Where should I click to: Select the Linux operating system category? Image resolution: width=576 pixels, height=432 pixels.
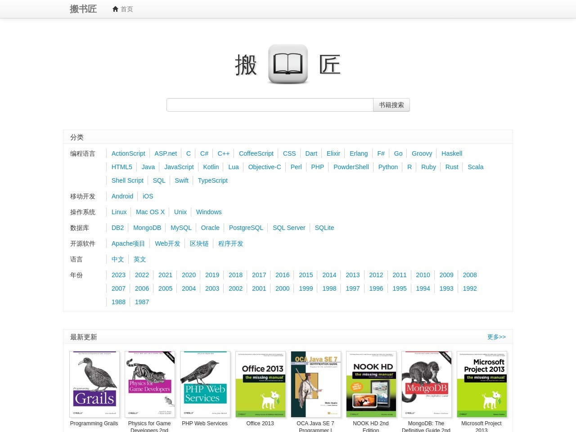[119, 212]
